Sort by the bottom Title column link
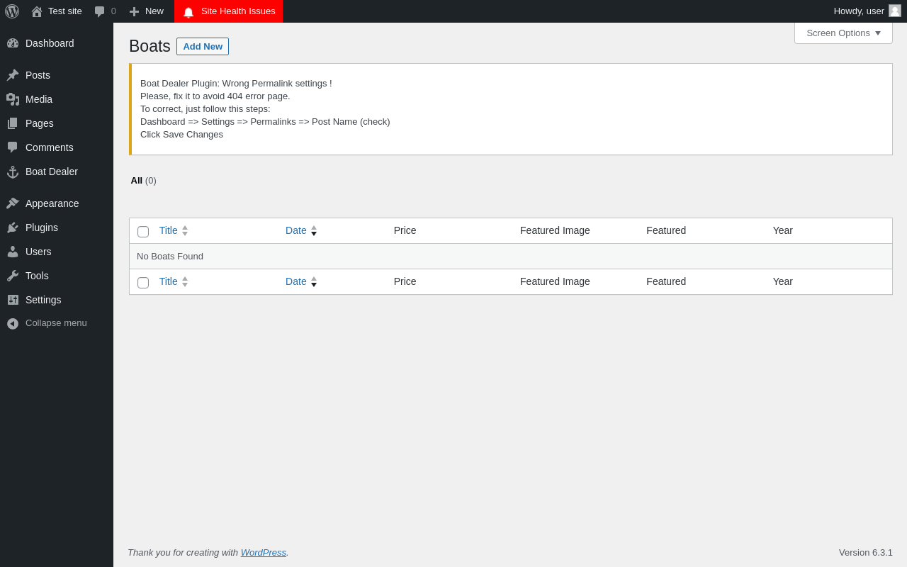The width and height of the screenshot is (907, 567). tap(169, 281)
